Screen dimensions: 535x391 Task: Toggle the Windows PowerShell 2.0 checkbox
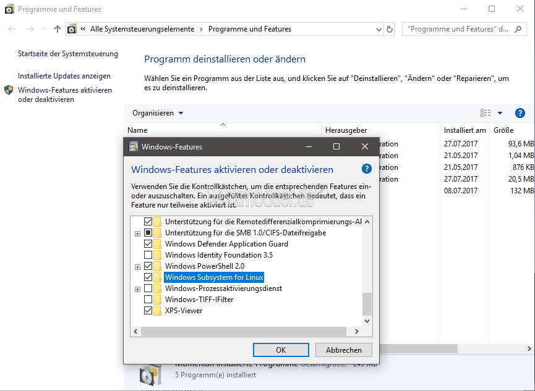(148, 266)
